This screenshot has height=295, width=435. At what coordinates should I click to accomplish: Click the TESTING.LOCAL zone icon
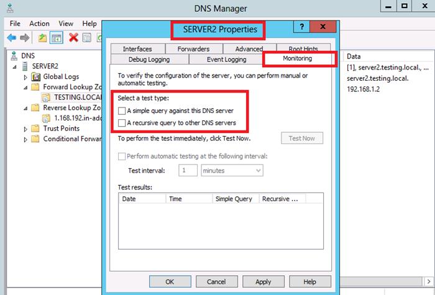coord(46,98)
